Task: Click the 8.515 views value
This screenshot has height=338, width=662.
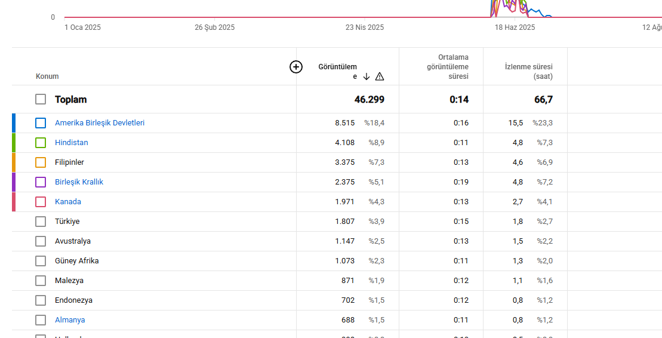Action: click(x=345, y=123)
